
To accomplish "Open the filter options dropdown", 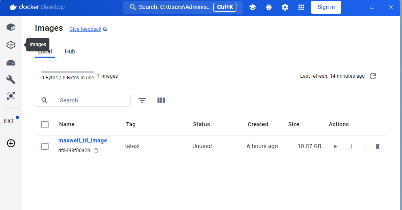I will click(x=142, y=100).
